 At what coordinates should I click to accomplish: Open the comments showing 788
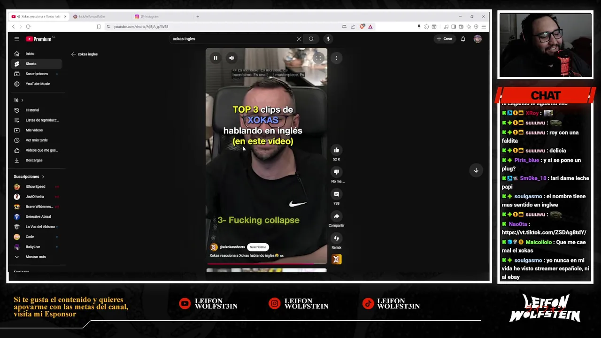coord(336,194)
